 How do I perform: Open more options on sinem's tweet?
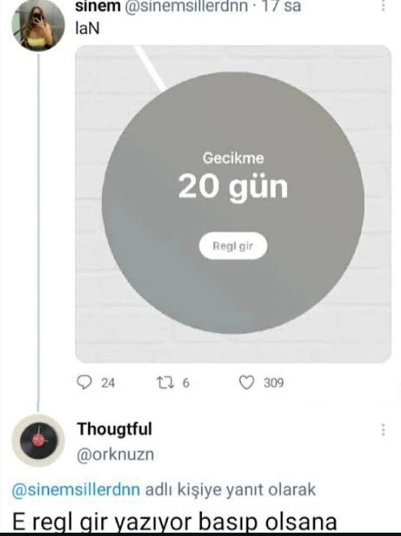click(383, 6)
